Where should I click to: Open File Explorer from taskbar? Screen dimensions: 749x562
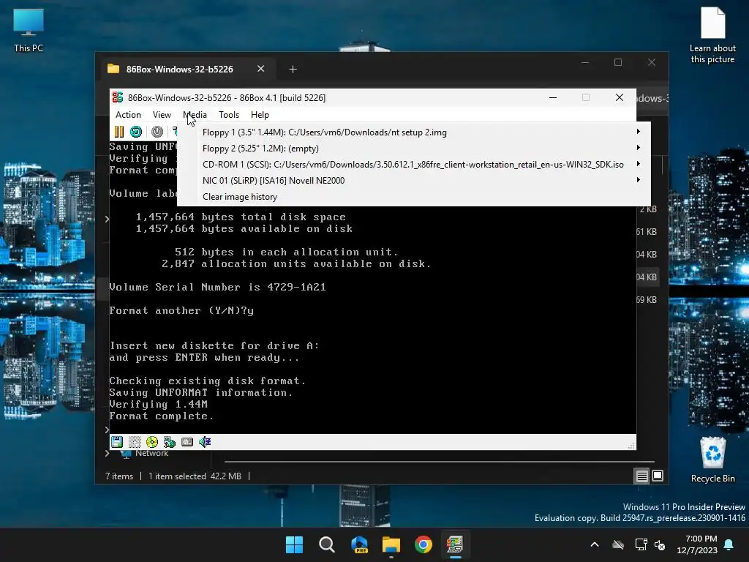(x=391, y=544)
